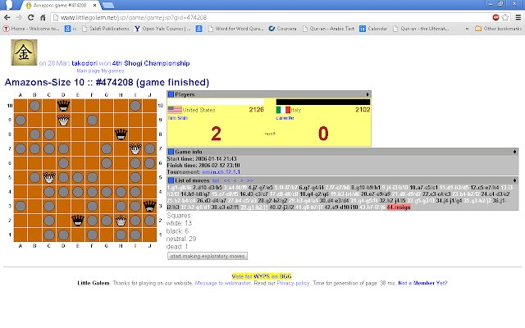525x328 pixels.
Task: Open the browser home page icon
Action: pyautogui.click(x=43, y=17)
